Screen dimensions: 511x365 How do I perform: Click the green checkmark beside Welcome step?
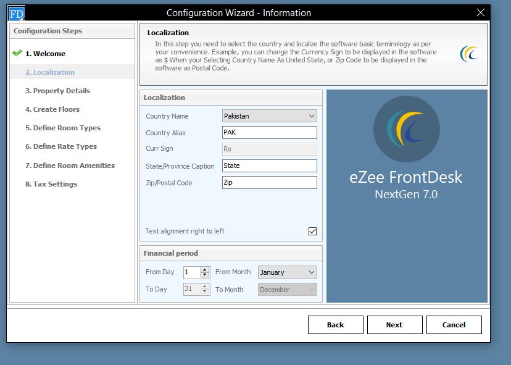[17, 53]
